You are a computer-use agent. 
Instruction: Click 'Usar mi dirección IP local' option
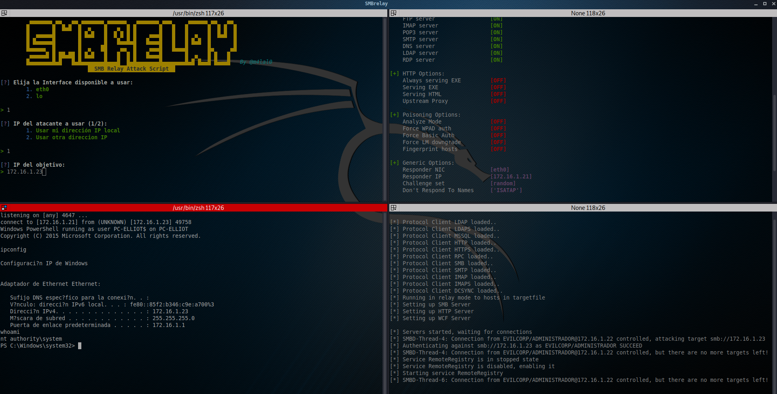click(x=78, y=131)
